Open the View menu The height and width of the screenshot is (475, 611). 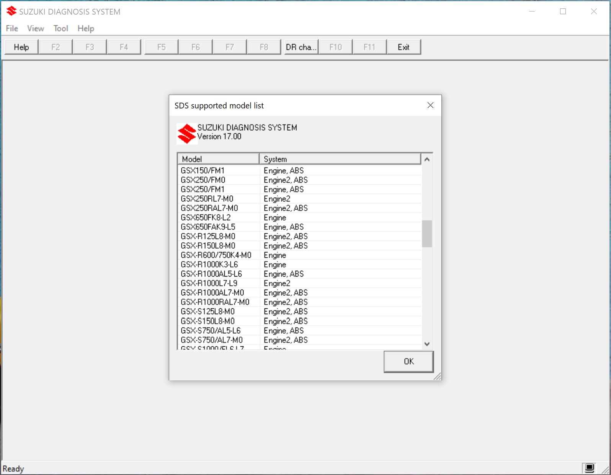35,28
